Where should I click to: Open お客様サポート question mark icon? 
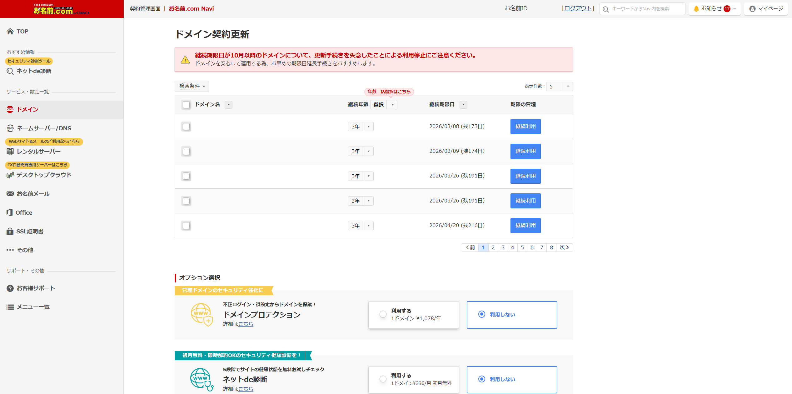pos(10,288)
